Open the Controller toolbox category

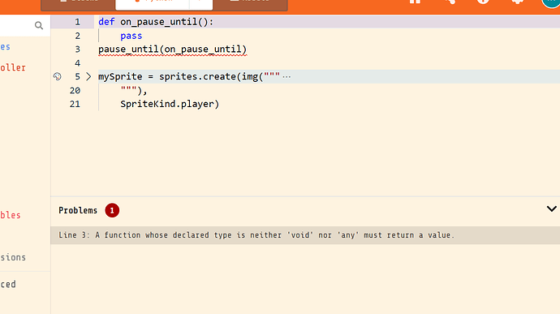pos(13,67)
